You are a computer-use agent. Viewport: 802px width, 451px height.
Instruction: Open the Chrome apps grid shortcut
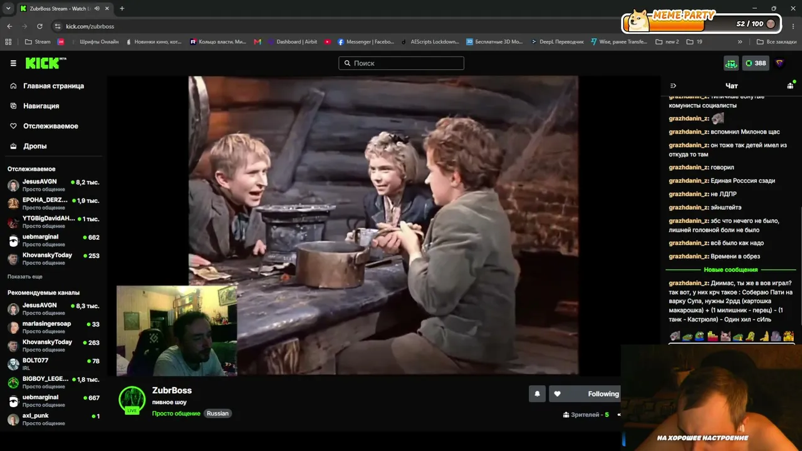click(x=8, y=42)
